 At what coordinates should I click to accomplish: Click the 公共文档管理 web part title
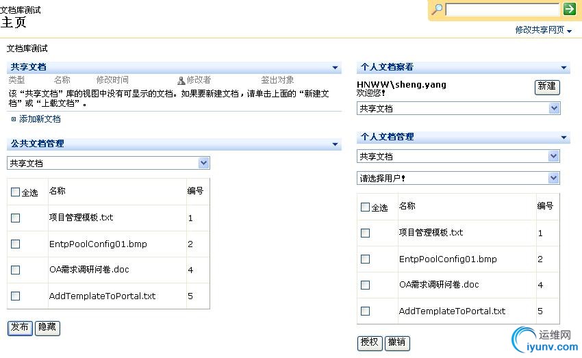click(x=37, y=144)
